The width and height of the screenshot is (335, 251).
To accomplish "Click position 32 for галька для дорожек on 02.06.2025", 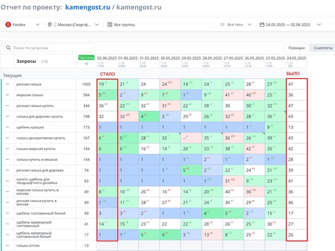I will [x=107, y=116].
